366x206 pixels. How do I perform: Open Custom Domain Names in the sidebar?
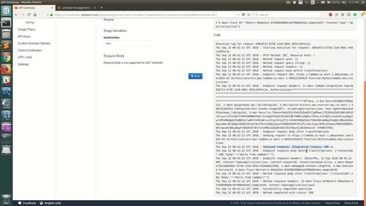tap(34, 43)
